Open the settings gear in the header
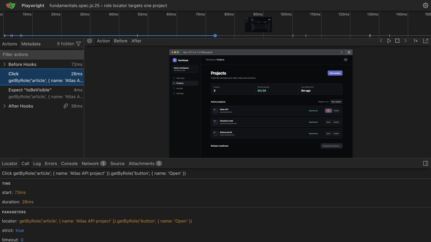Viewport: 431px width, 242px height. pos(425,5)
